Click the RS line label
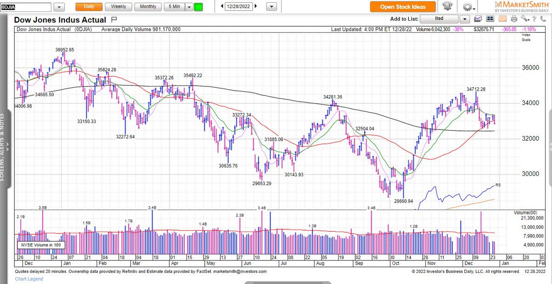 (498, 185)
